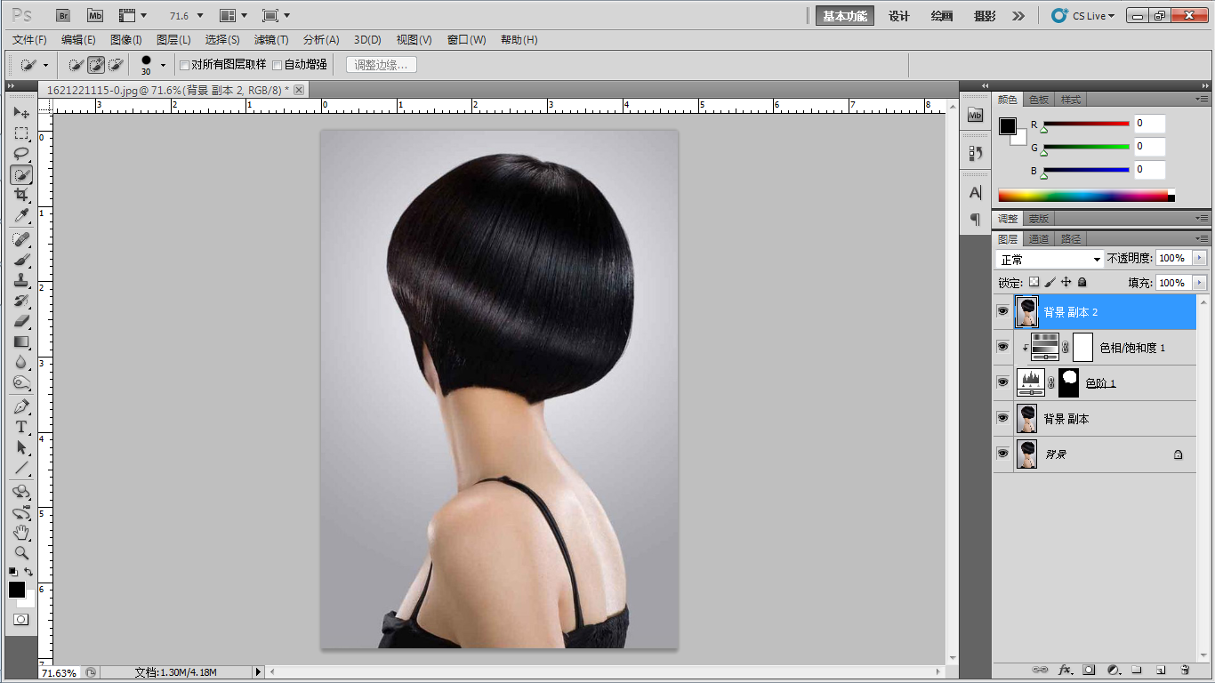The image size is (1215, 683).
Task: Select the Rectangular Marquee tool
Action: click(21, 133)
